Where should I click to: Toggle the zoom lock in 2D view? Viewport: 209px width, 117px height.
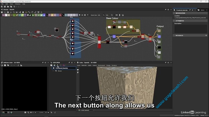coord(48,113)
